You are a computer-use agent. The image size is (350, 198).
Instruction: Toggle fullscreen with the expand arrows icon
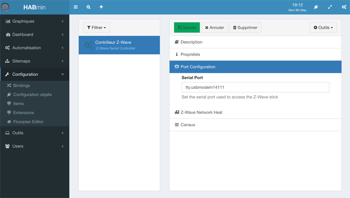pos(330,7)
